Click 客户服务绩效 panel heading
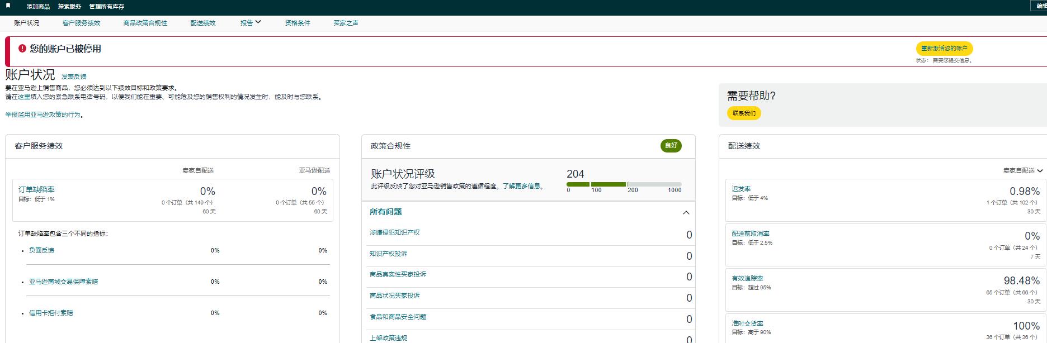This screenshot has height=343, width=1047. [39, 146]
